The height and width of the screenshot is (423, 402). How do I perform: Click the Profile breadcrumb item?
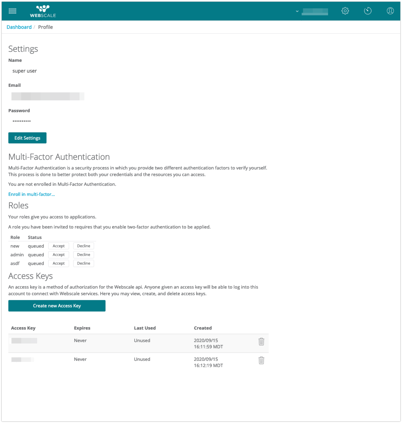(45, 27)
